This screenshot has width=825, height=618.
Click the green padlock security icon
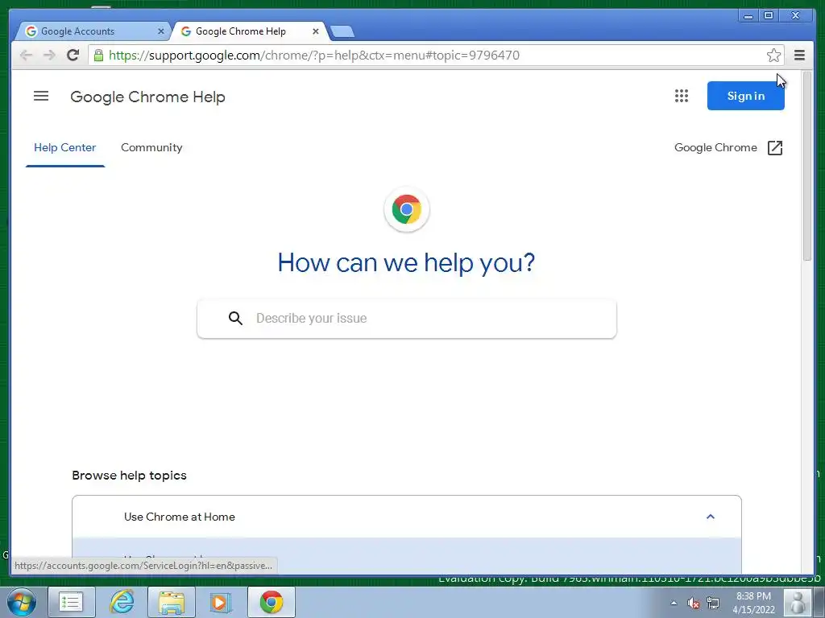point(98,56)
